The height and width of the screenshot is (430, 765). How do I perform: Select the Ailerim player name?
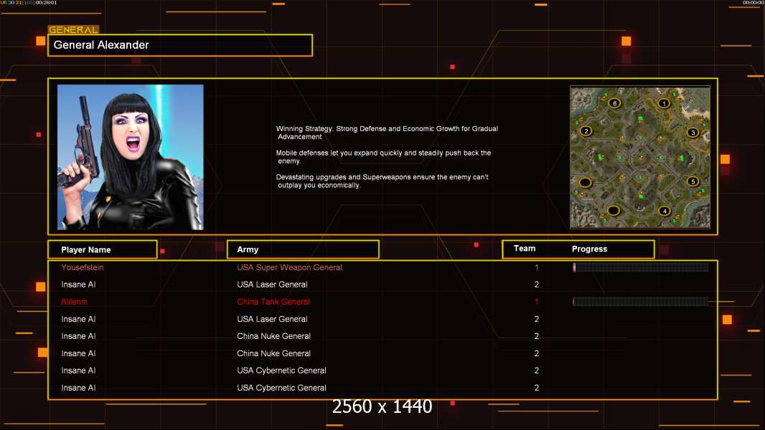coord(74,302)
